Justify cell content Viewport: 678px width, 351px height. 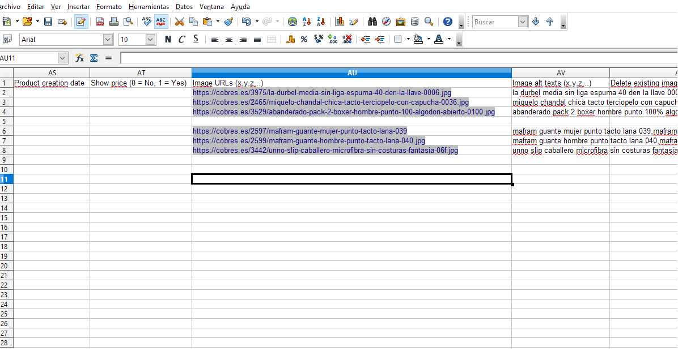[257, 39]
